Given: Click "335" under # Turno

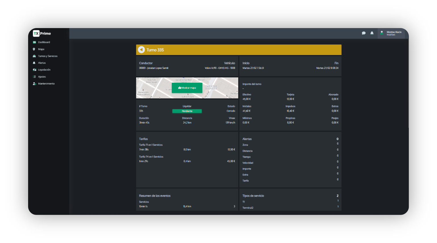Looking at the screenshot, I should point(141,111).
